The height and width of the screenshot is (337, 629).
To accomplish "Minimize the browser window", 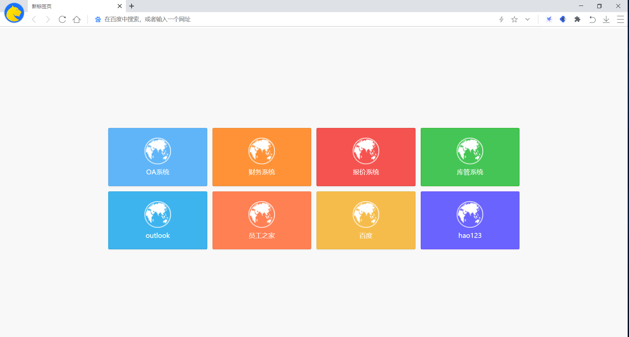I will (x=581, y=6).
